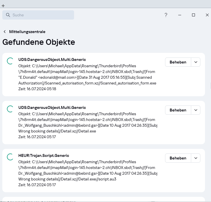Expand dropdown arrow beside first Beheben button
The image size is (211, 202).
[196, 62]
